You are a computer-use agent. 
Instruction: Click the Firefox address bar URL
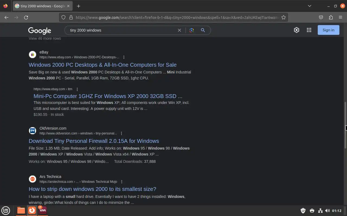[177, 17]
